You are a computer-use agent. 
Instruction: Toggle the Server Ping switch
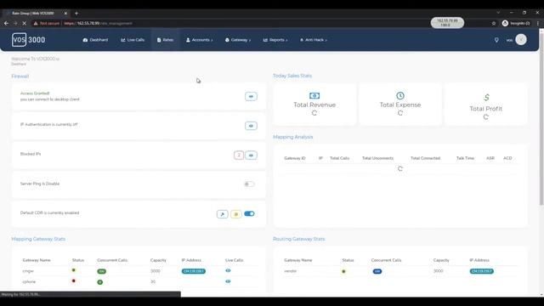tap(249, 184)
